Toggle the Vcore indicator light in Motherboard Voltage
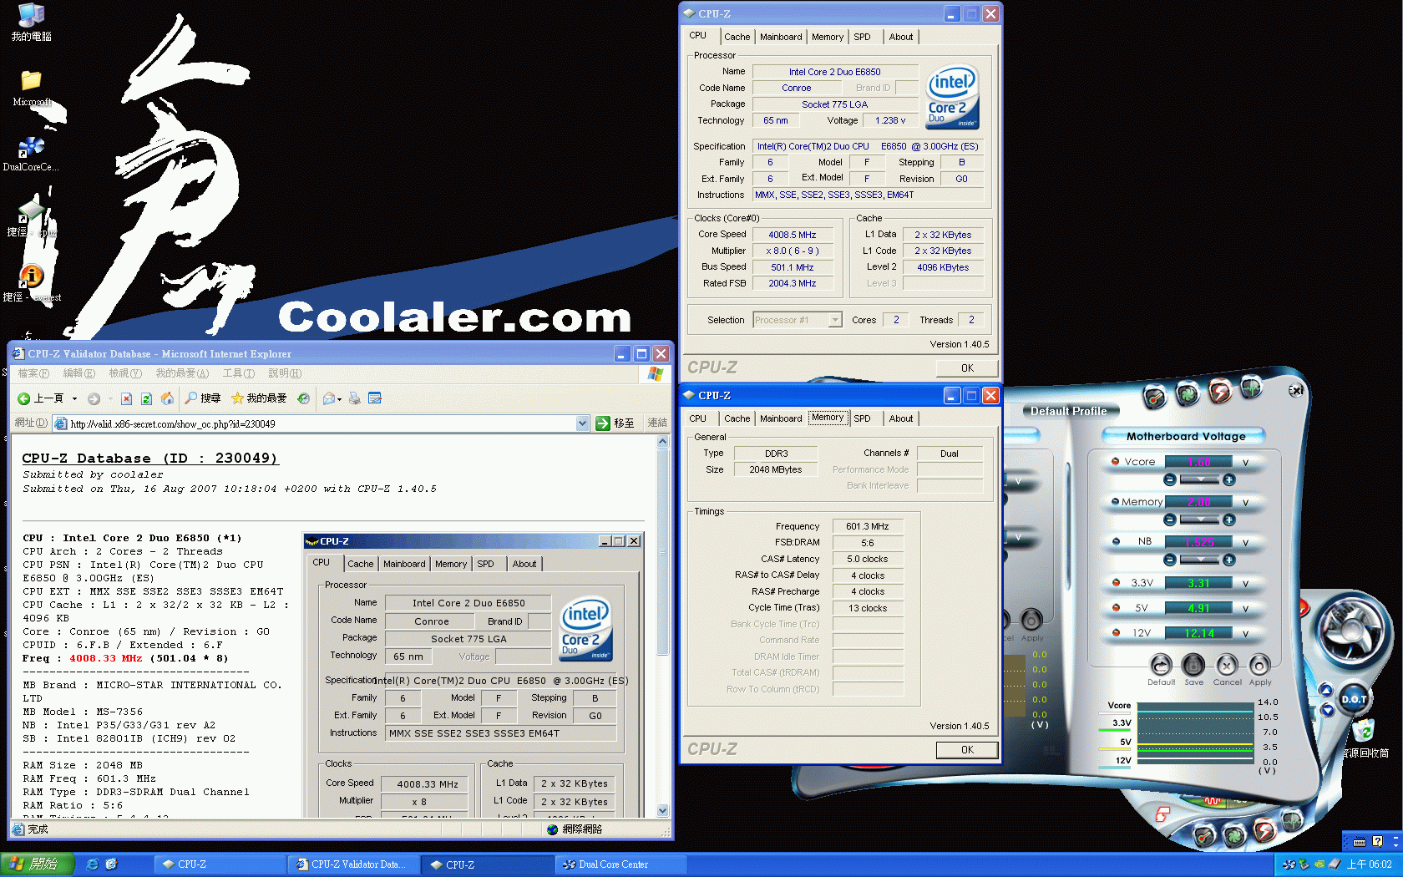The height and width of the screenshot is (877, 1403). click(x=1115, y=461)
